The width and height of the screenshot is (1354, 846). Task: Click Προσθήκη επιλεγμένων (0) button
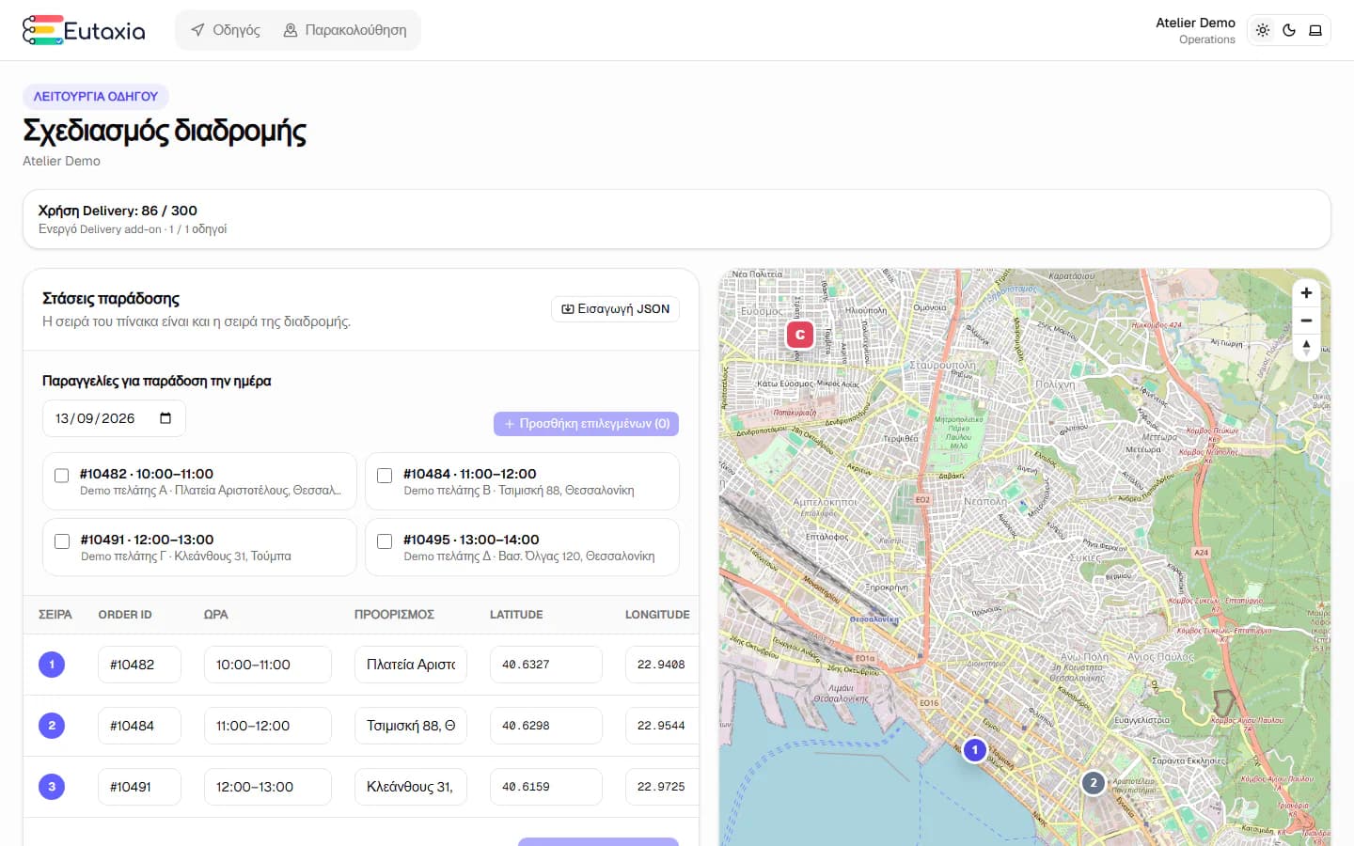click(586, 424)
